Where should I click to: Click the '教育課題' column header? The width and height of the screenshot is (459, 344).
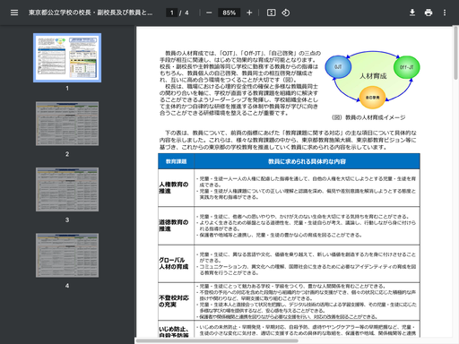pyautogui.click(x=176, y=161)
